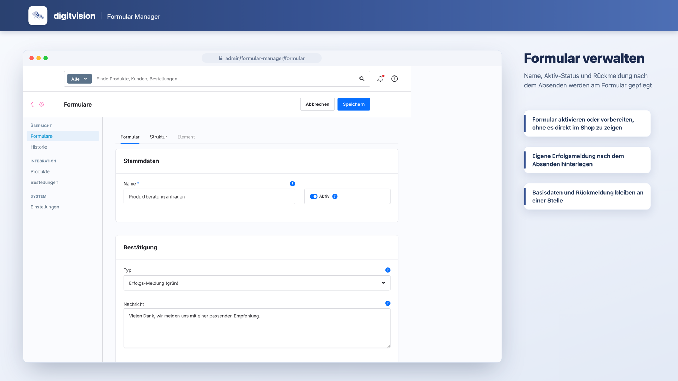Click the digitvision logo icon
The height and width of the screenshot is (381, 678).
click(x=38, y=16)
